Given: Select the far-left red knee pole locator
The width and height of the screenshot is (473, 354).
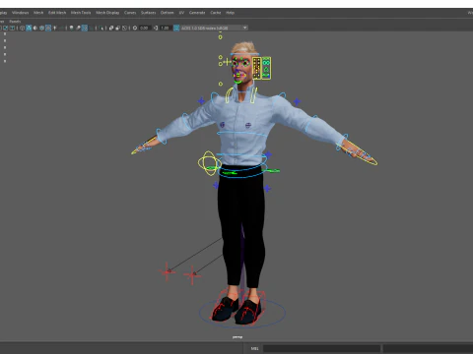Looking at the screenshot, I should click(x=167, y=271).
